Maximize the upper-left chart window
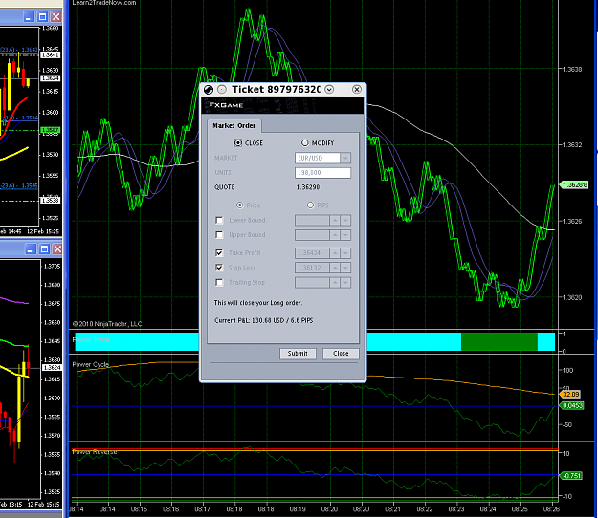 (43, 17)
